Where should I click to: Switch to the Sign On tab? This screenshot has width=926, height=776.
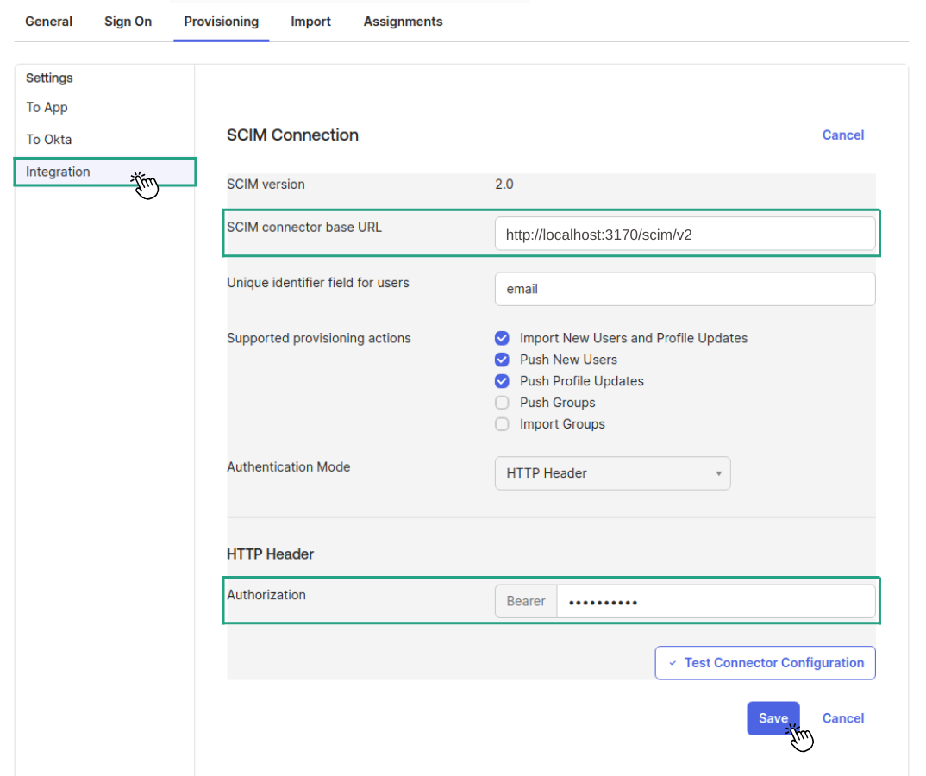(x=128, y=22)
